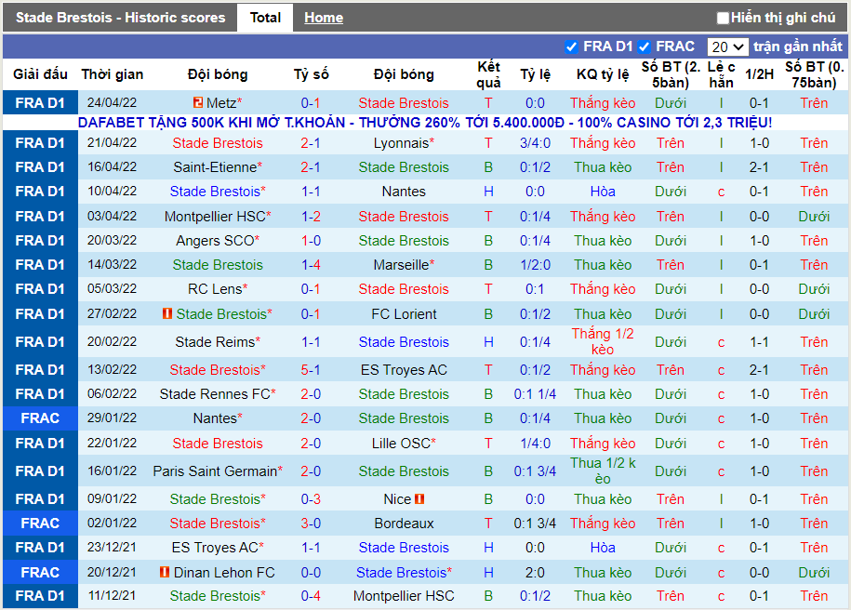Open Bordeaux team link
The image size is (851, 610).
404,524
